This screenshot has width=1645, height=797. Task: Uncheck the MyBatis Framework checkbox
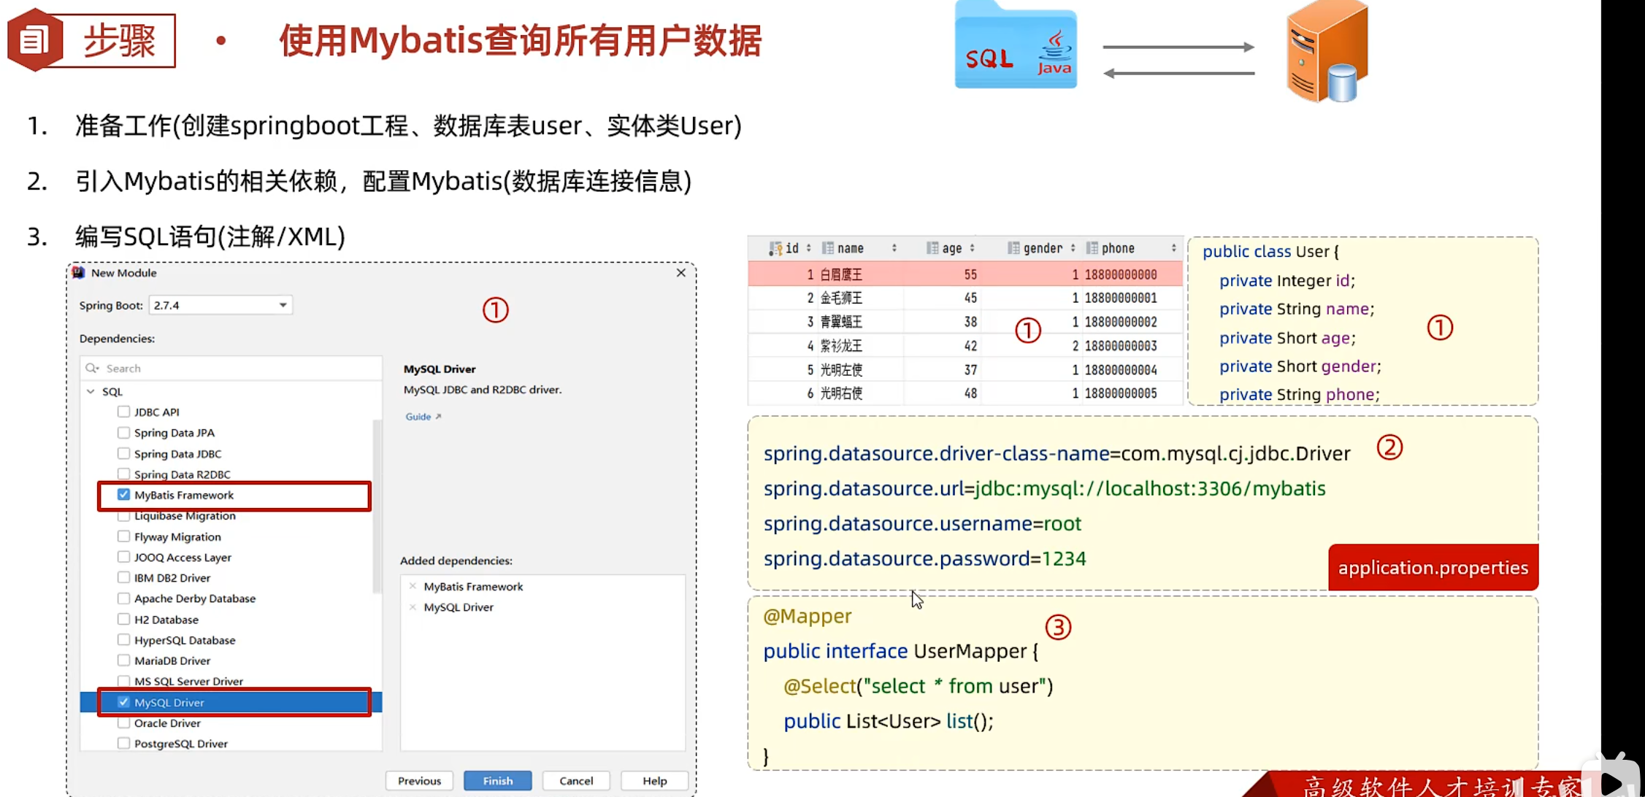click(123, 495)
